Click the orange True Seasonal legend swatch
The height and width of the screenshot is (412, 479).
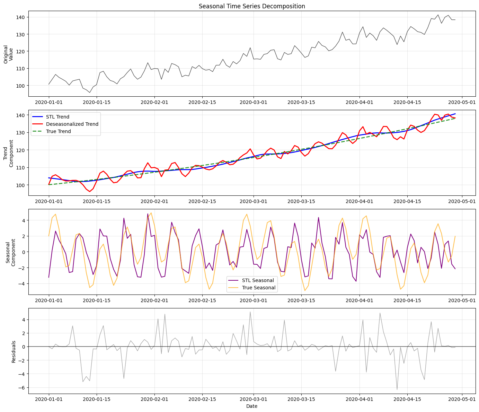pyautogui.click(x=234, y=288)
